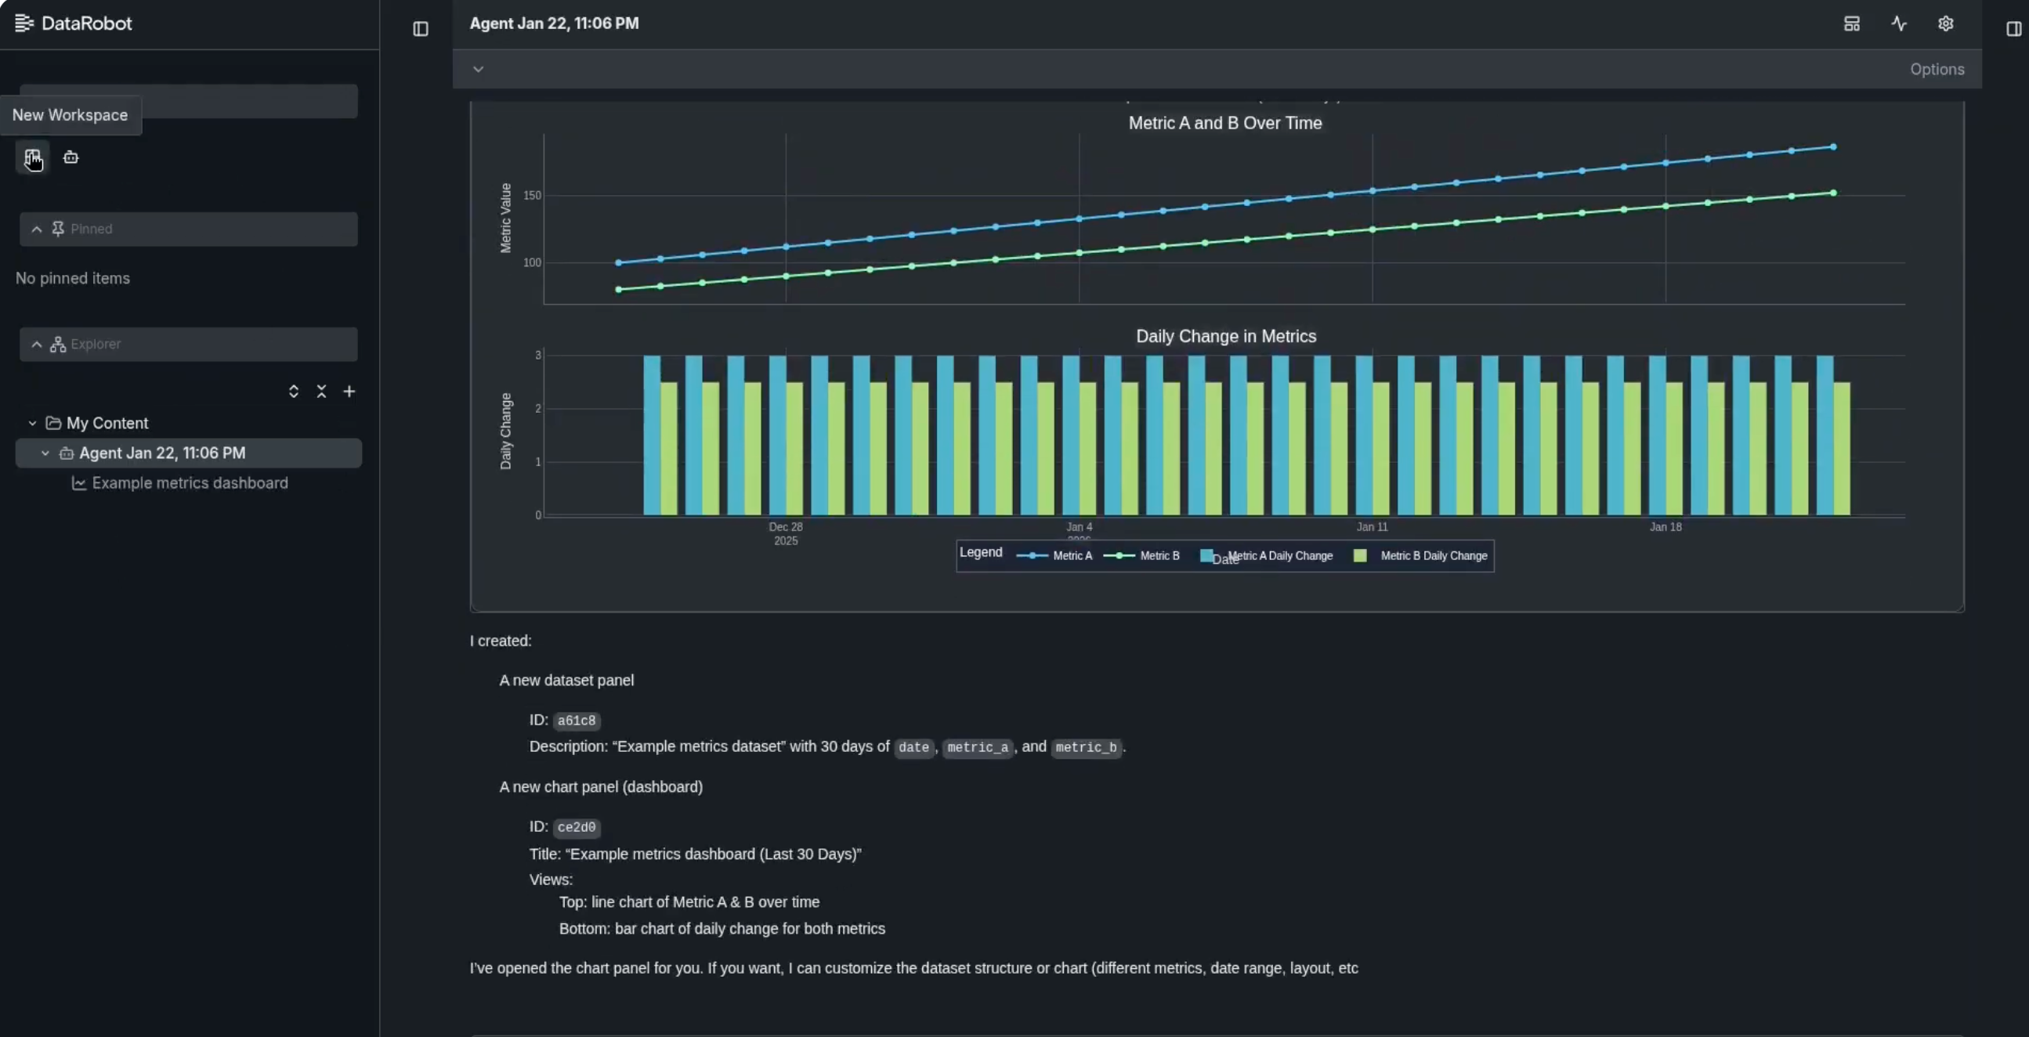
Task: Open the settings gear icon
Action: (1944, 23)
